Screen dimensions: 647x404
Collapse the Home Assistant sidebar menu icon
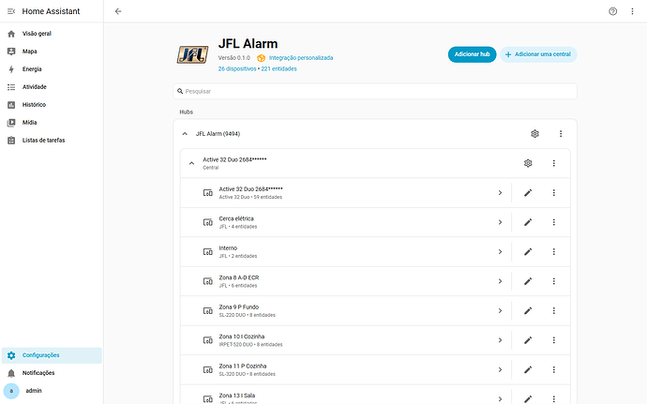point(11,11)
